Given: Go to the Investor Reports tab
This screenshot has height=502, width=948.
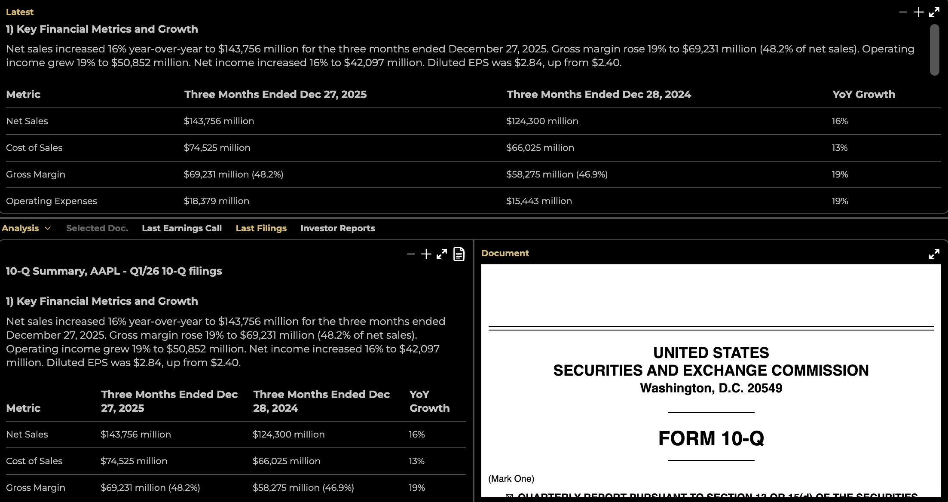Looking at the screenshot, I should point(338,228).
